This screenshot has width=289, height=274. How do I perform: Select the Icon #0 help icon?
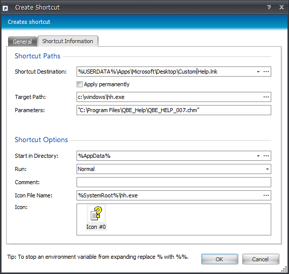(x=96, y=218)
